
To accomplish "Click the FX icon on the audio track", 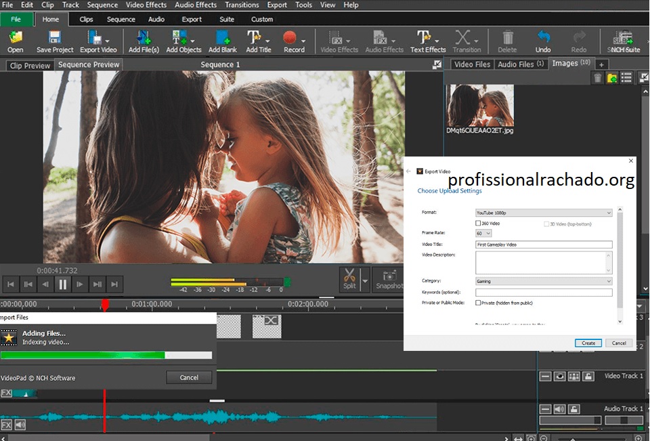I will (x=6, y=425).
